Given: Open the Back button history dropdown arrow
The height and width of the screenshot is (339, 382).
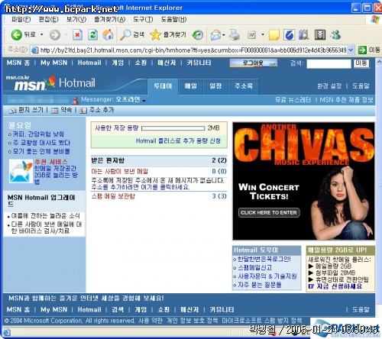Looking at the screenshot, I should (42, 34).
